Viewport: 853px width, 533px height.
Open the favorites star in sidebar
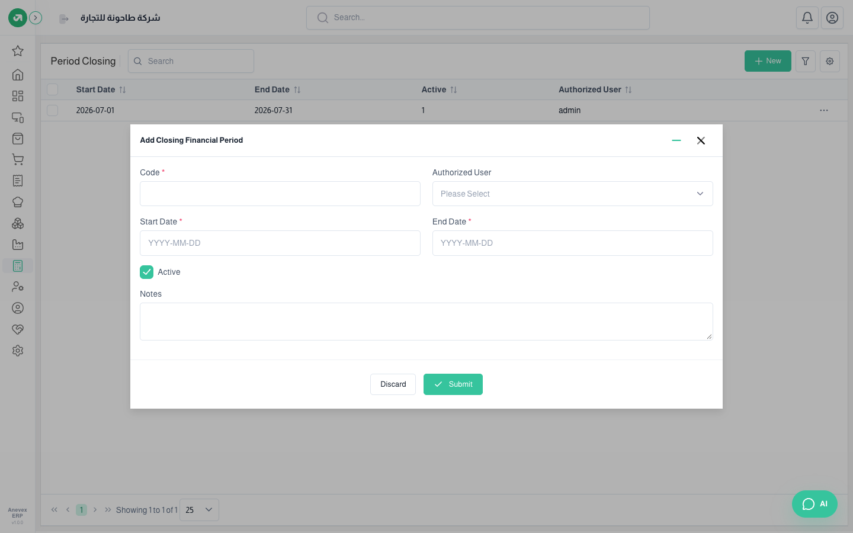pyautogui.click(x=18, y=51)
